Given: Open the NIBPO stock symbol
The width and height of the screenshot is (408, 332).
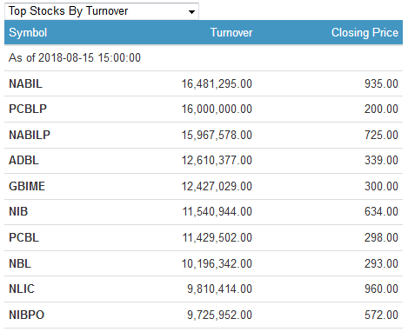Looking at the screenshot, I should (x=27, y=315).
